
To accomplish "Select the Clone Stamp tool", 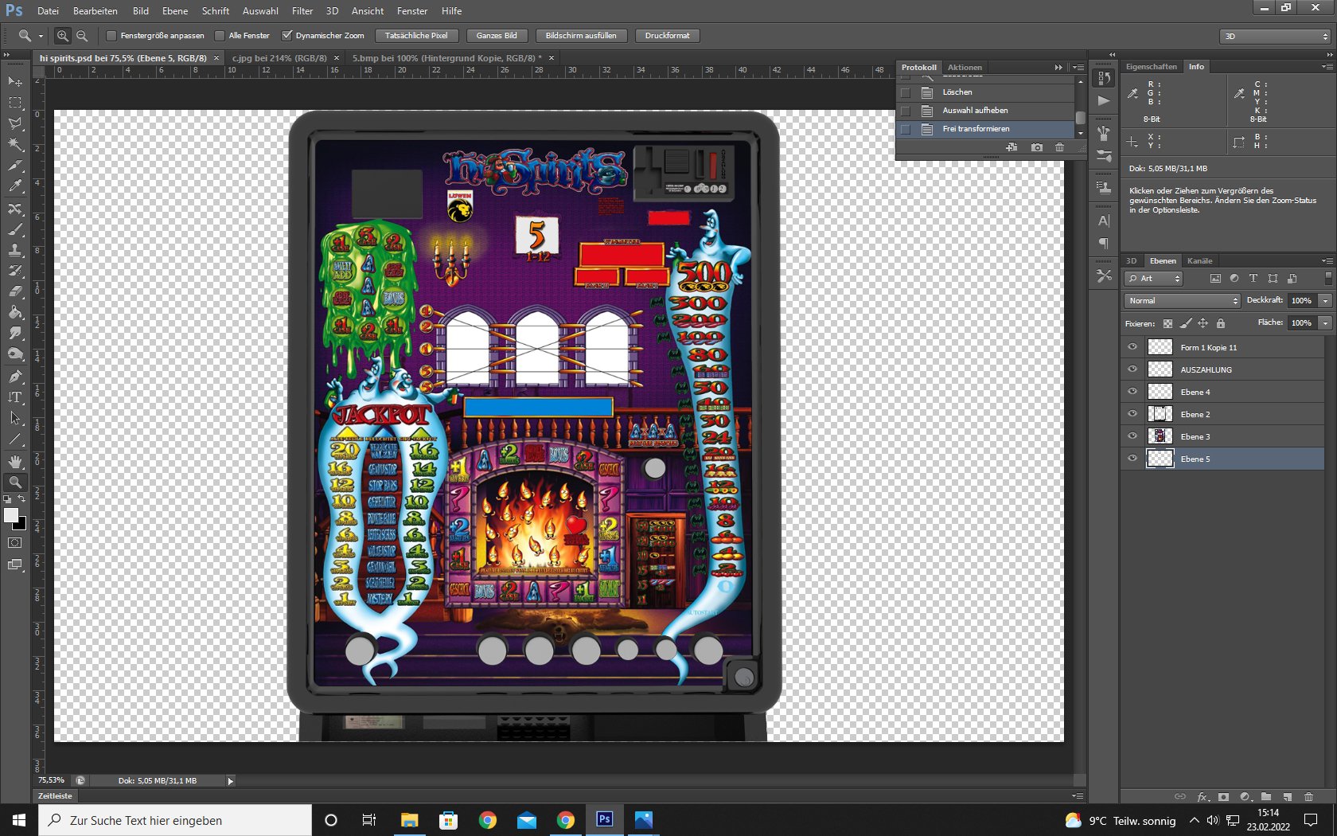I will pos(15,250).
